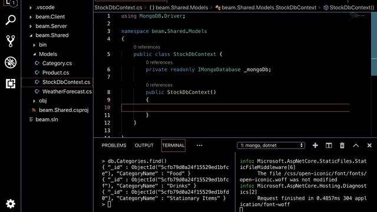
Task: Open Category.cs in the explorer
Action: click(57, 63)
